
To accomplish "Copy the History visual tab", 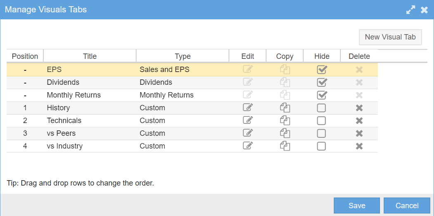I will (x=285, y=108).
